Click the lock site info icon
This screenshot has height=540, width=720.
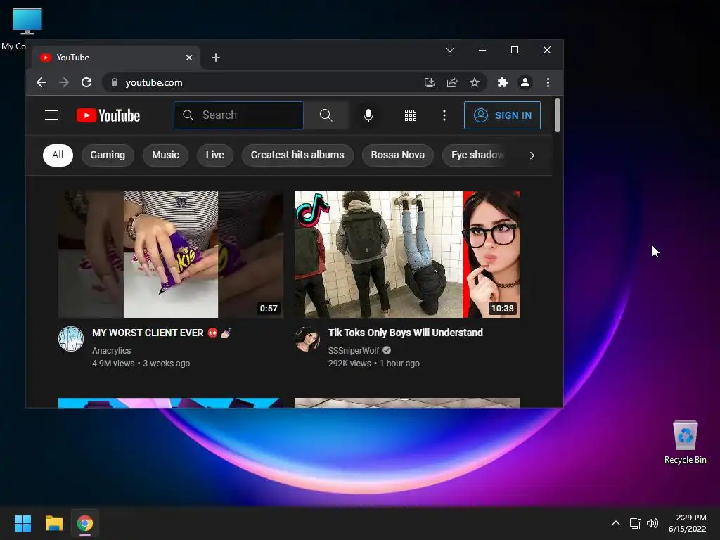[115, 83]
